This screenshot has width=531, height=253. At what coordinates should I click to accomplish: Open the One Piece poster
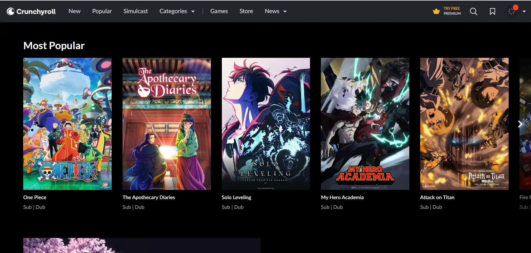pos(67,124)
